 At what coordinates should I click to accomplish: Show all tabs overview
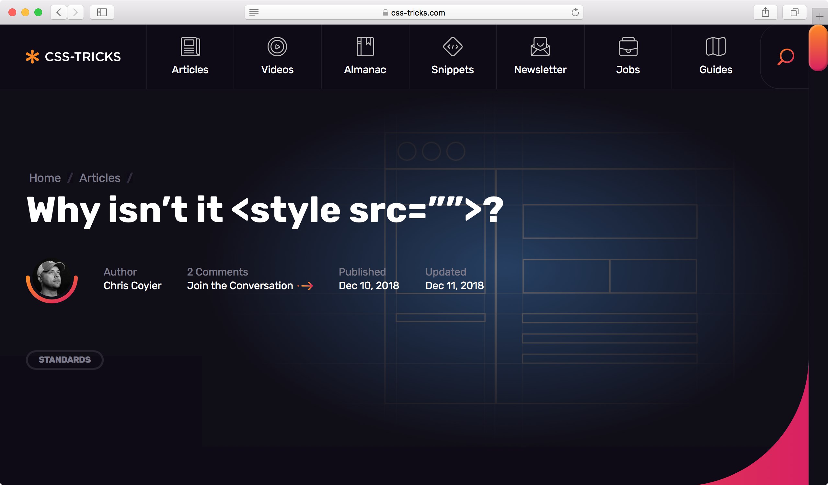coord(794,13)
